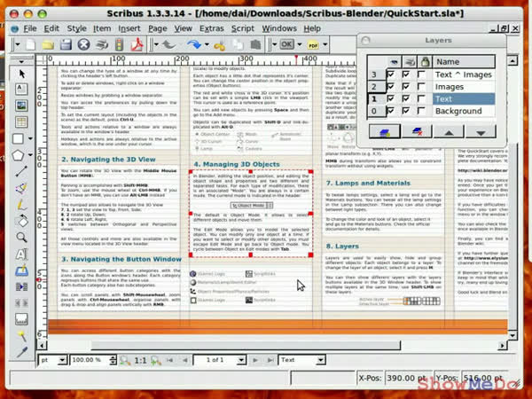Export with the red Acrobat PDF icon
Screen dimensions: 532x399
(x=137, y=45)
